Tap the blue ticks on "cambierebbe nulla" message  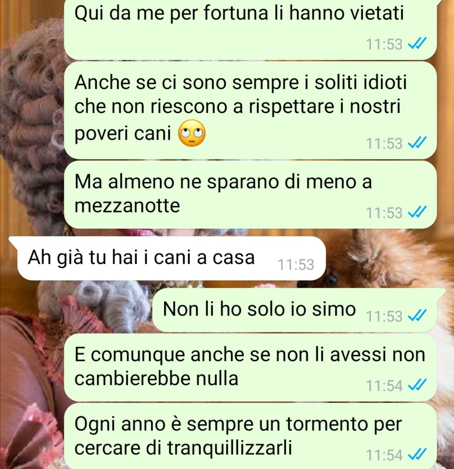click(417, 385)
